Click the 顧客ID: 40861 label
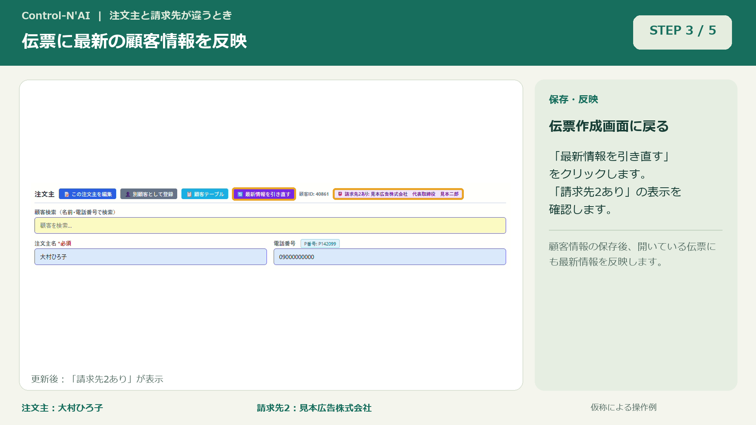The width and height of the screenshot is (756, 425). pyautogui.click(x=314, y=194)
